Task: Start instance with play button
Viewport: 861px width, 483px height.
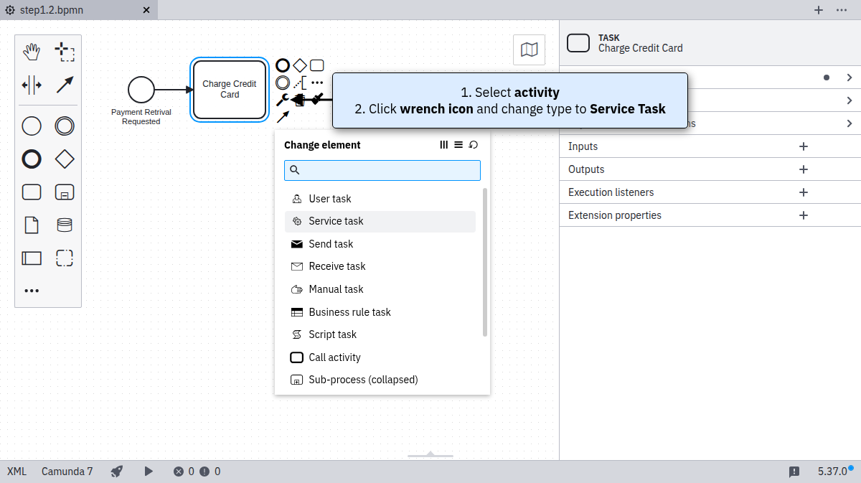Action: coord(149,472)
